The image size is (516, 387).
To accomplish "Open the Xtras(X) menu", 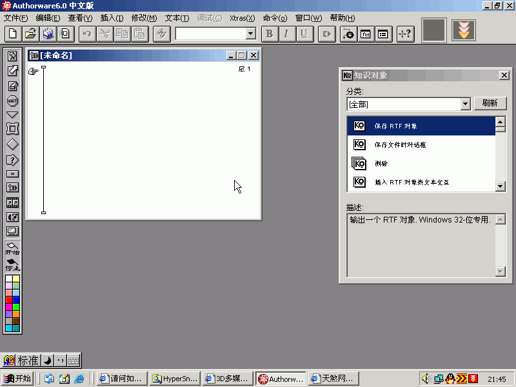I will [x=243, y=18].
